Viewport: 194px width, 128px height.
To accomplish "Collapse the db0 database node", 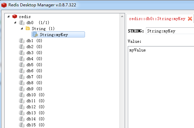I will click(x=15, y=22).
